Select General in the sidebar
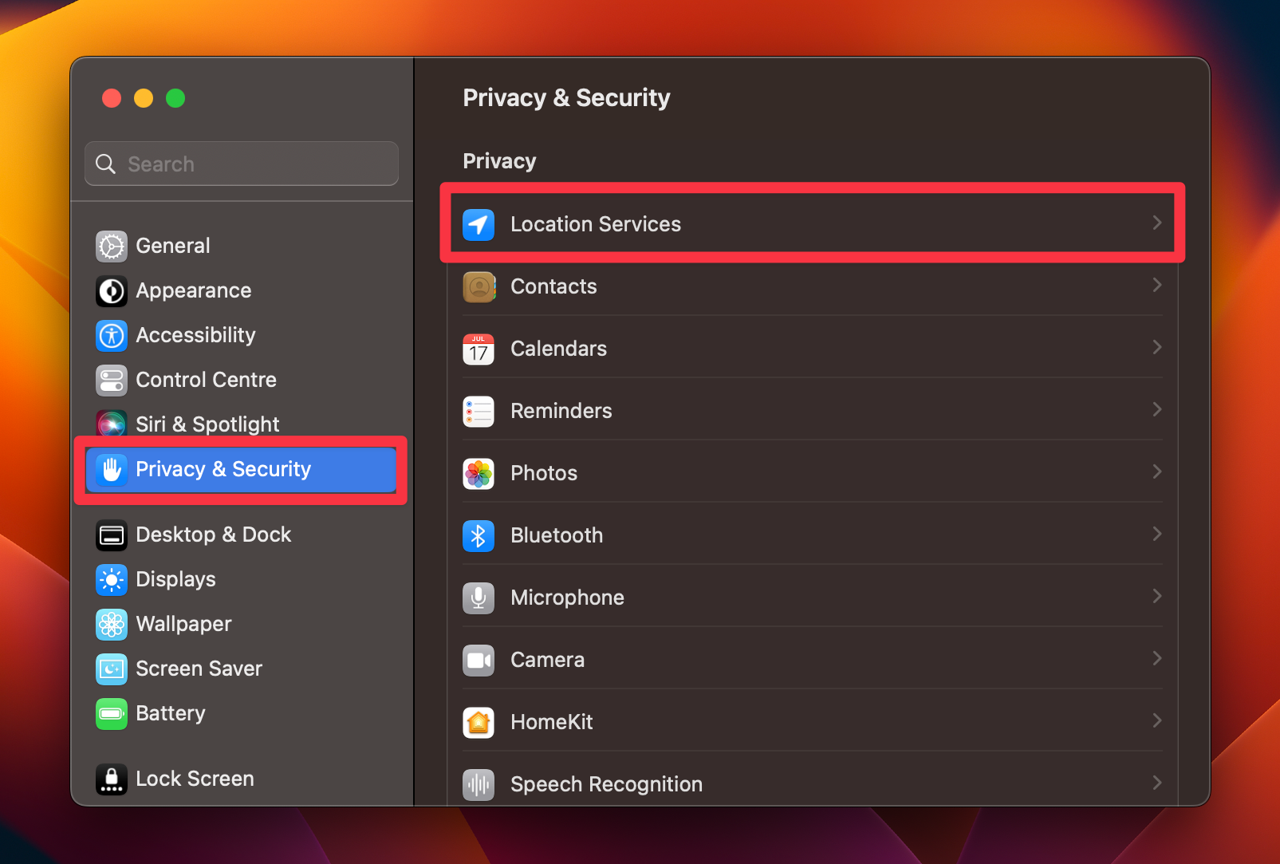The image size is (1280, 864). pos(172,246)
